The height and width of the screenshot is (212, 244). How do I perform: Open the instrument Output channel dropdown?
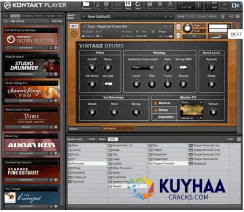point(117,32)
